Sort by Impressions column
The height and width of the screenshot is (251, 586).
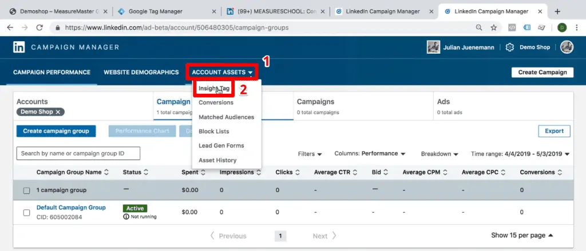(x=258, y=173)
